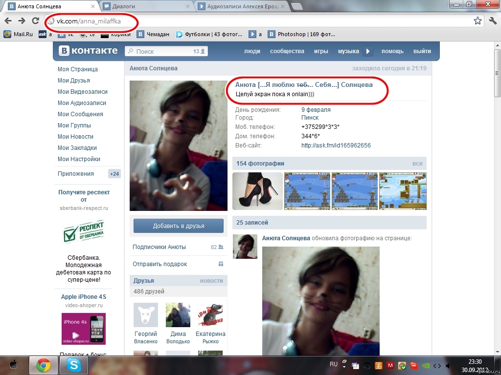Click the все link in photos section
This screenshot has width=501, height=375.
pyautogui.click(x=417, y=164)
